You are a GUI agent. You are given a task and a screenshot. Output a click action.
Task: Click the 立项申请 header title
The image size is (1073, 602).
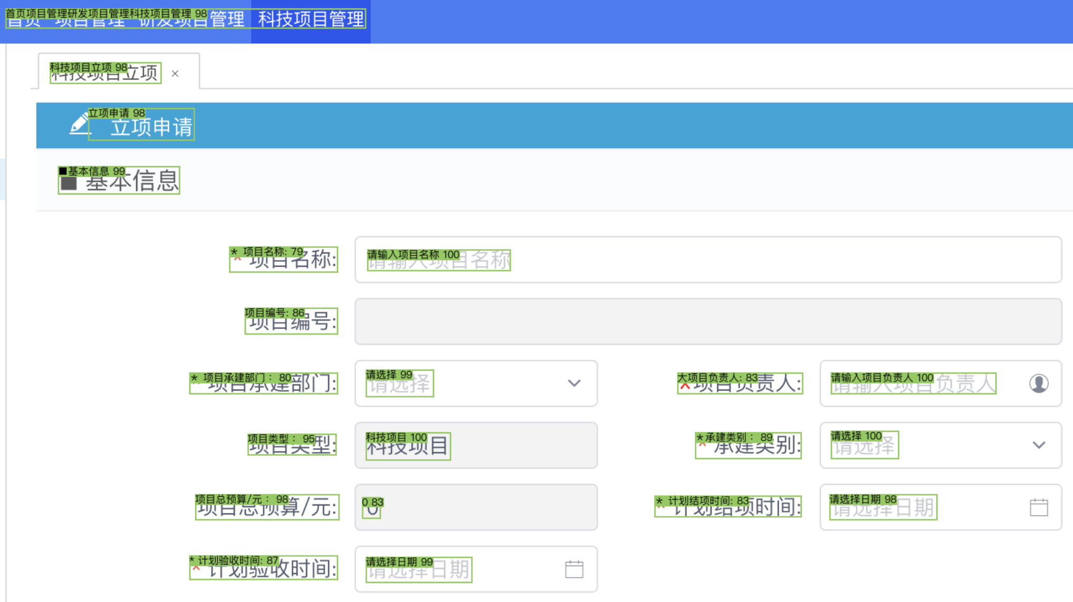click(x=151, y=127)
